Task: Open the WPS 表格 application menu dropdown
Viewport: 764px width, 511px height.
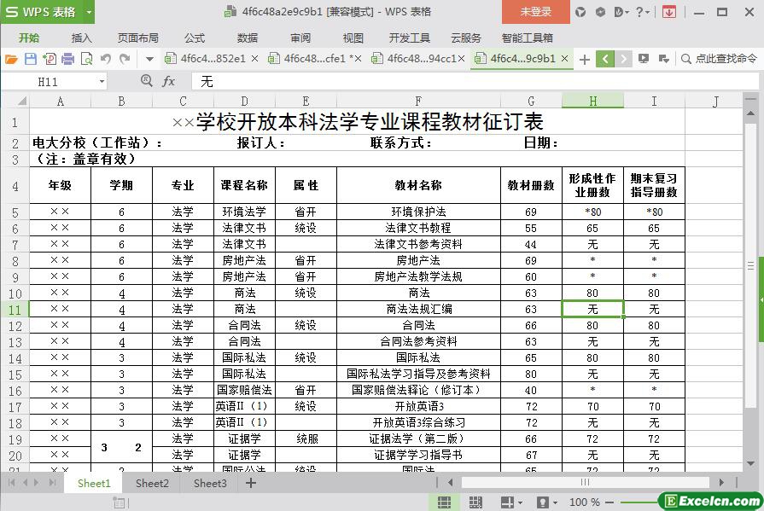Action: [89, 12]
